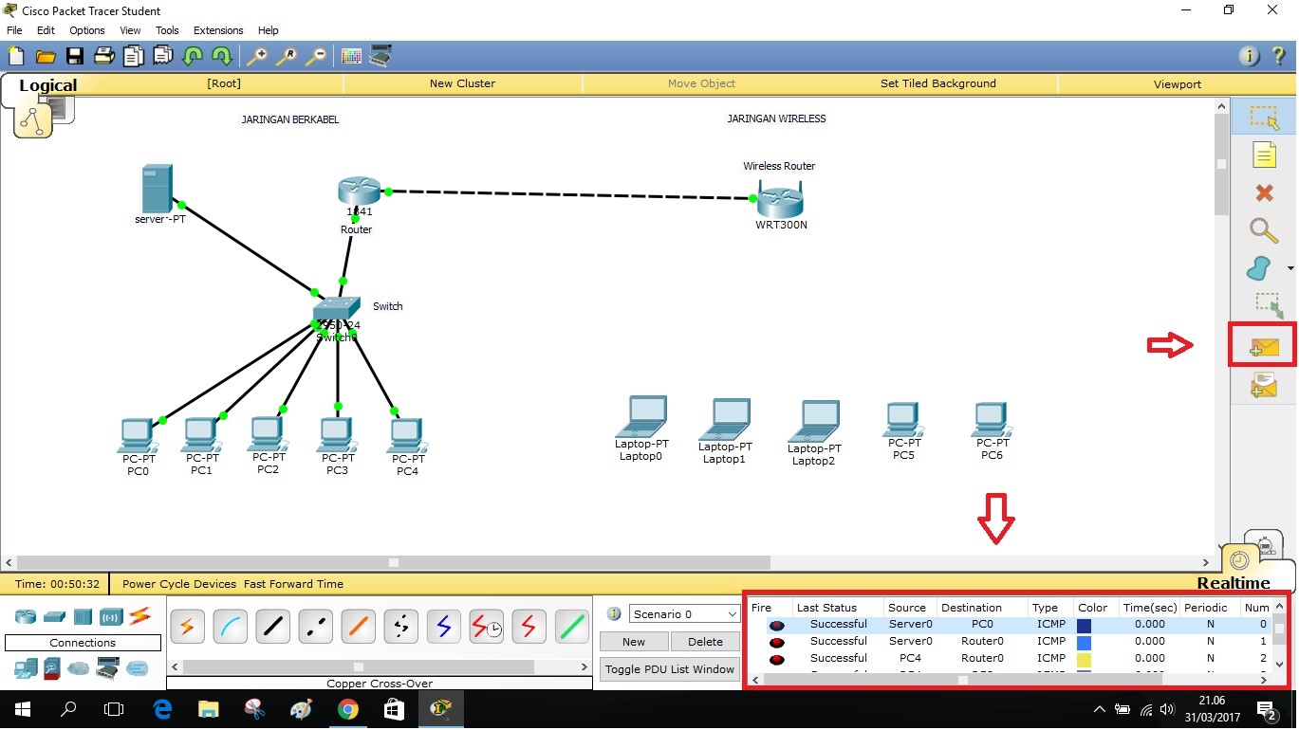Click the Copy icon in the toolbar
This screenshot has width=1299, height=730.
[x=134, y=56]
